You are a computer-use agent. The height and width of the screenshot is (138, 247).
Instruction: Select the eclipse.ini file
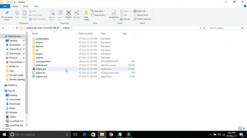[41, 73]
